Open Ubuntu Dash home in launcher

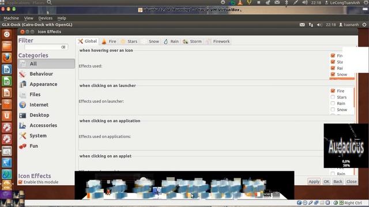pyautogui.click(x=6, y=34)
